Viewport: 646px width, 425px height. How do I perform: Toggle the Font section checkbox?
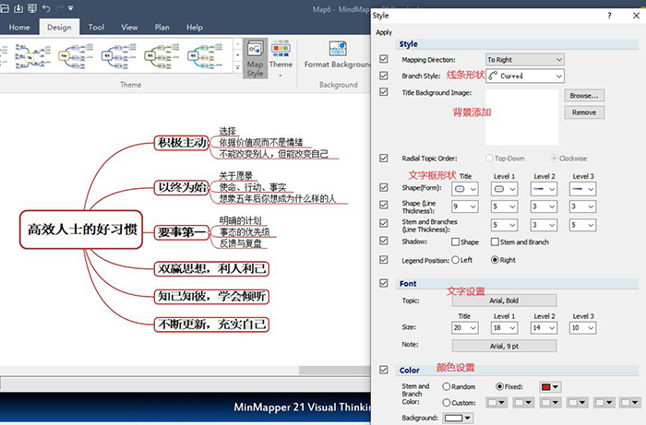(x=384, y=283)
